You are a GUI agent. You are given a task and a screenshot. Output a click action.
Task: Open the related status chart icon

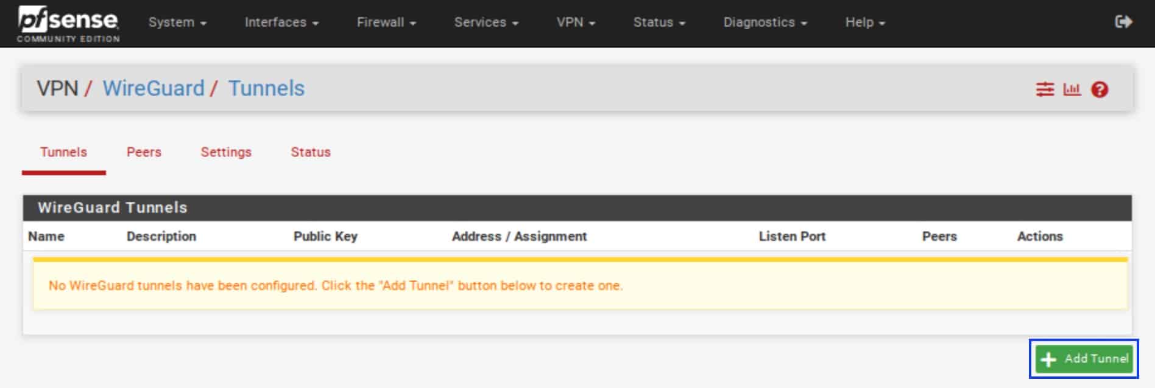pos(1072,89)
